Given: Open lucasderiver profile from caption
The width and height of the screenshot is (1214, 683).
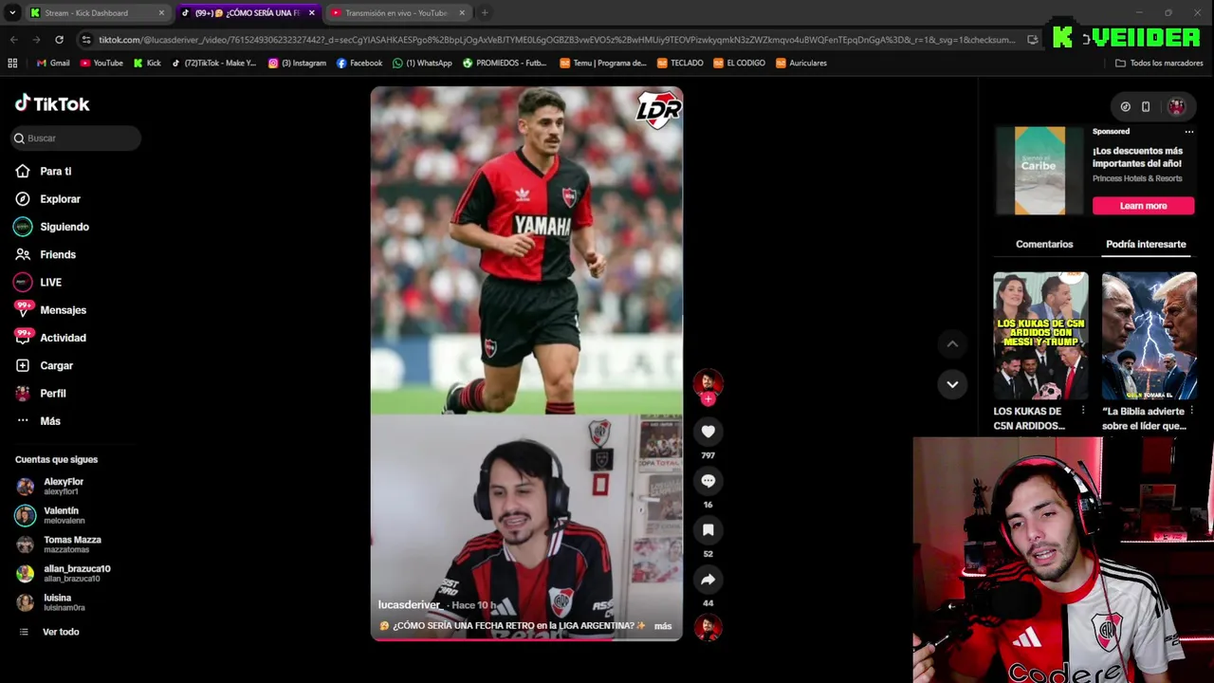Looking at the screenshot, I should click(409, 605).
